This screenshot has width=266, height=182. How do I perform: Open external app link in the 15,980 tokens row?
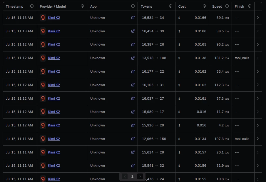pyautogui.click(x=133, y=112)
